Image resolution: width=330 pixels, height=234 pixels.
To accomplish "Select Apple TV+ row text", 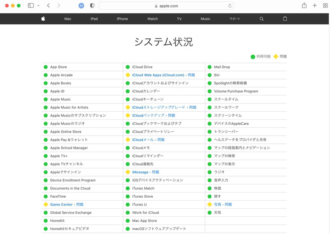I will pyautogui.click(x=59, y=156).
